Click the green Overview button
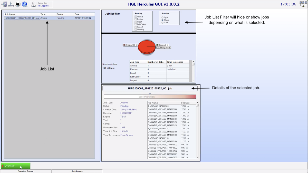Viewport: 308px width, 173px height. pos(15,166)
